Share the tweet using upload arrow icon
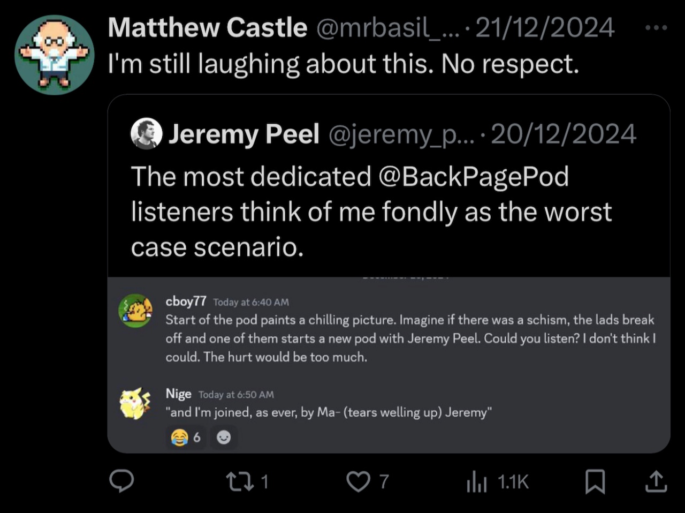 656,481
